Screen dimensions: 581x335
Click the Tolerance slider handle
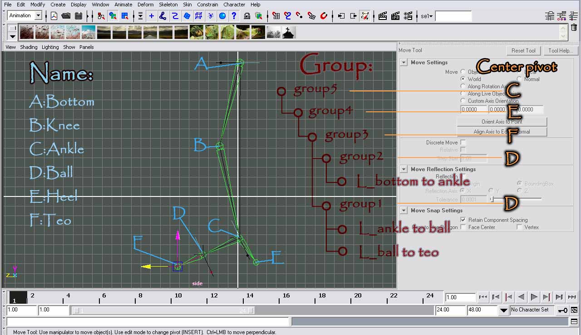pyautogui.click(x=491, y=199)
